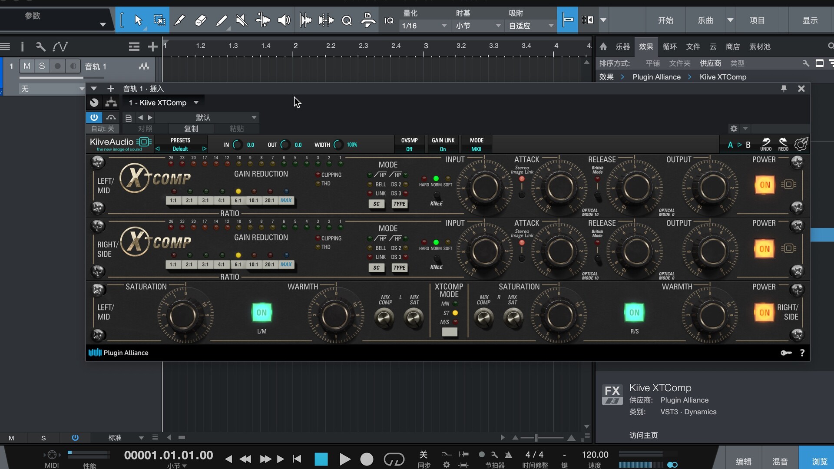
Task: Select the Eraser tool
Action: coord(200,20)
